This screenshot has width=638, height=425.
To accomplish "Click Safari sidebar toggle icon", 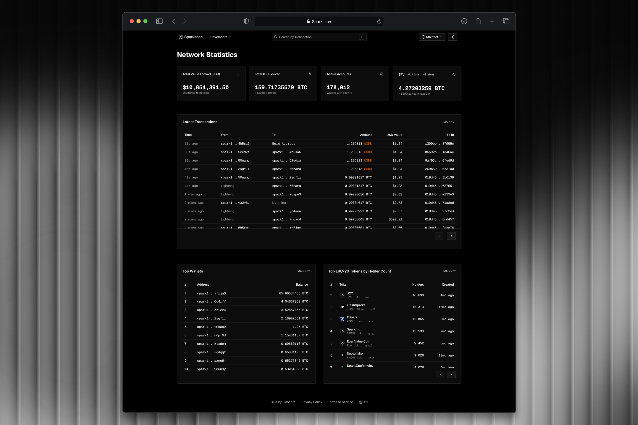I will click(x=159, y=21).
